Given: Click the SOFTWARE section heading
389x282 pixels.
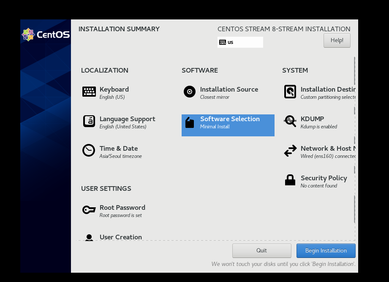Looking at the screenshot, I should tap(200, 70).
